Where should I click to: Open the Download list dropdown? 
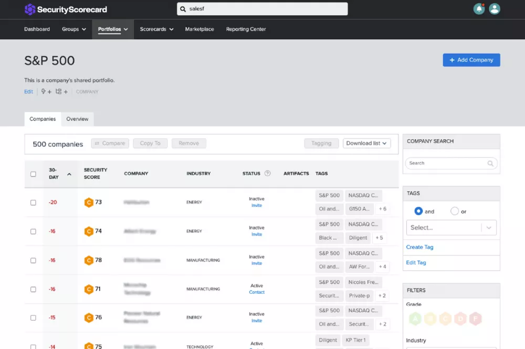click(366, 143)
